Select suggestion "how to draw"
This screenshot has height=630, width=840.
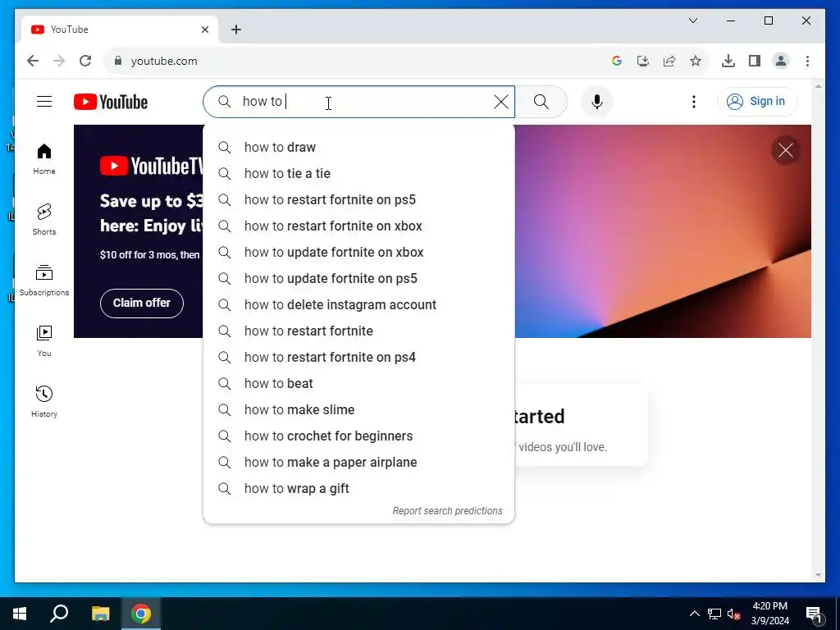click(359, 148)
